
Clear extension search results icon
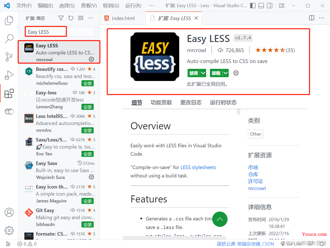pyautogui.click(x=81, y=18)
